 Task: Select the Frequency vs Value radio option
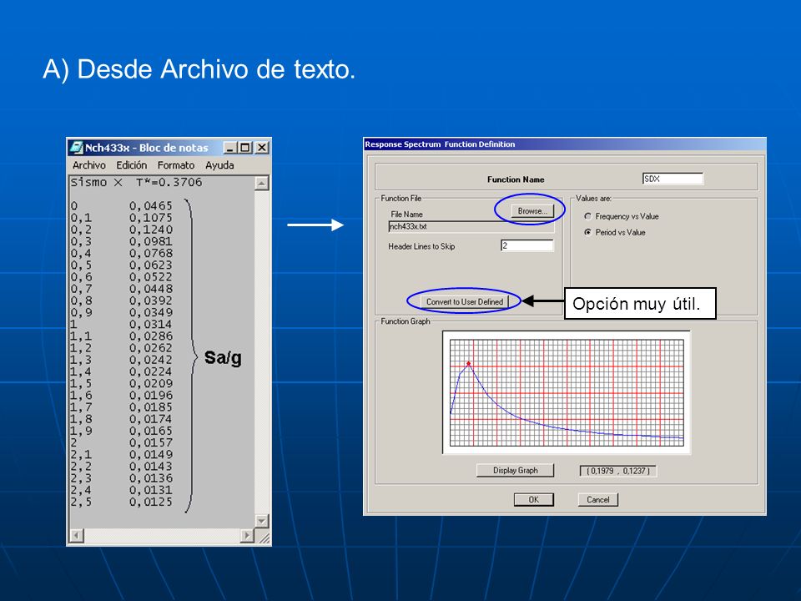(588, 216)
